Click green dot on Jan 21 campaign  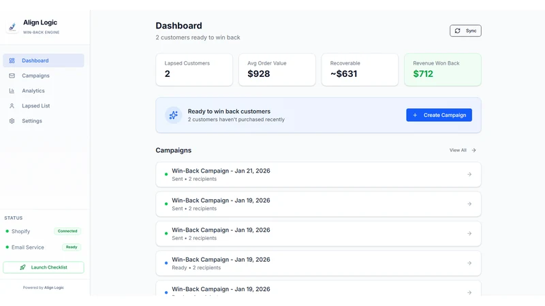[x=166, y=174]
